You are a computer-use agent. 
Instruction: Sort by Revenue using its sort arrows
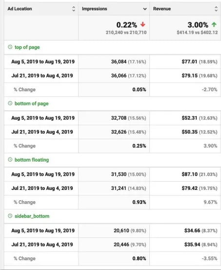[216, 9]
